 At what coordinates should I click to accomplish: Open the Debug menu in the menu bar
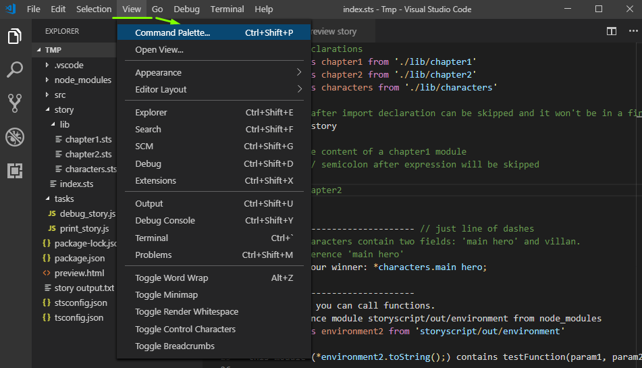pos(186,9)
